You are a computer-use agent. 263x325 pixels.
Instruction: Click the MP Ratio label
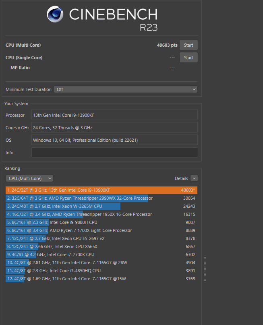pos(20,68)
